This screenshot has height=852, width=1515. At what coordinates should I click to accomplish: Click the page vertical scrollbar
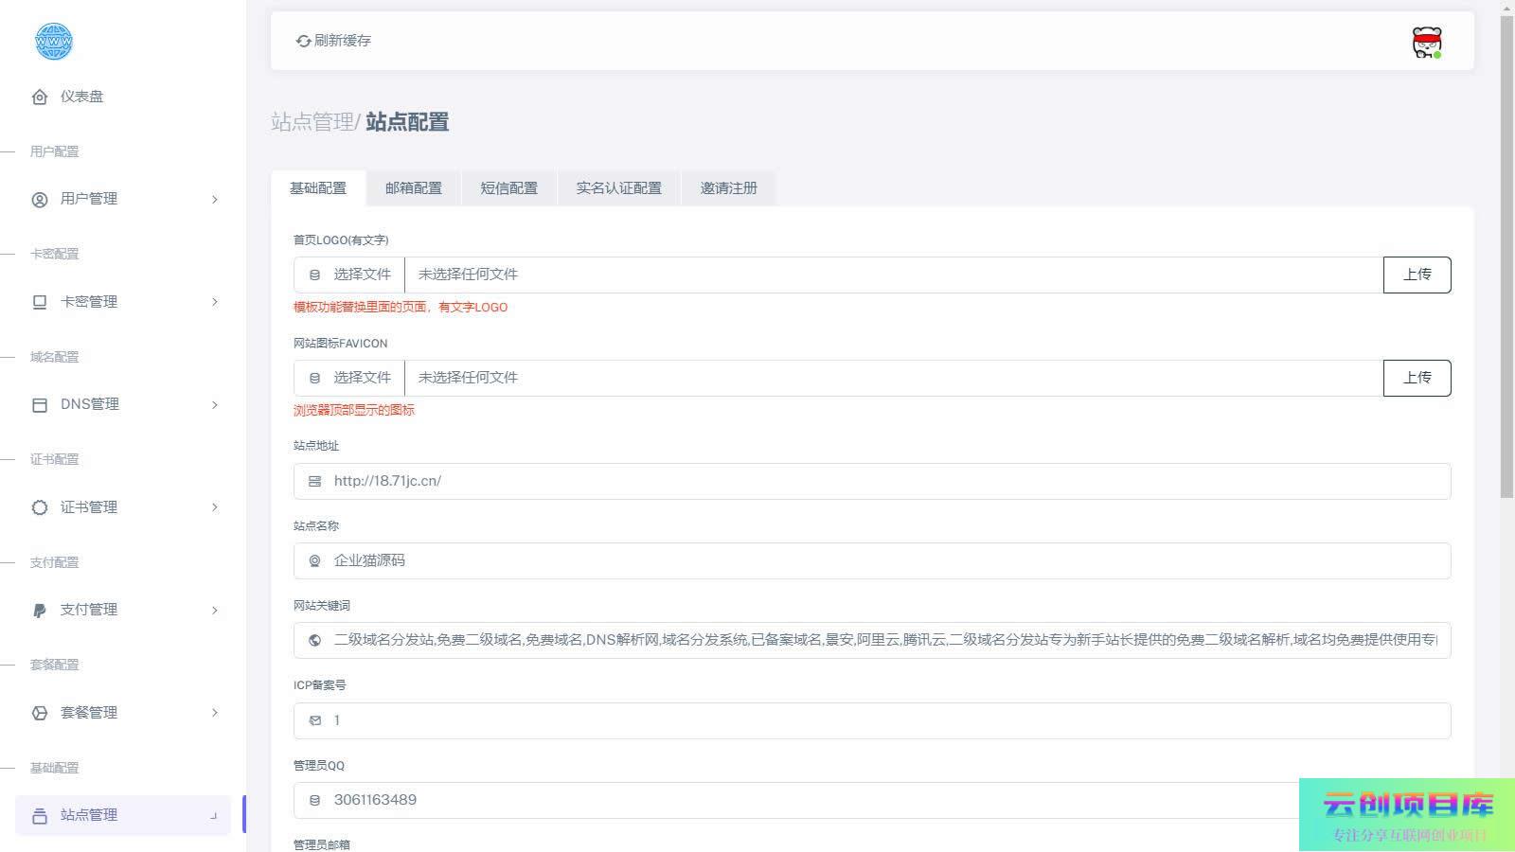point(1506,256)
